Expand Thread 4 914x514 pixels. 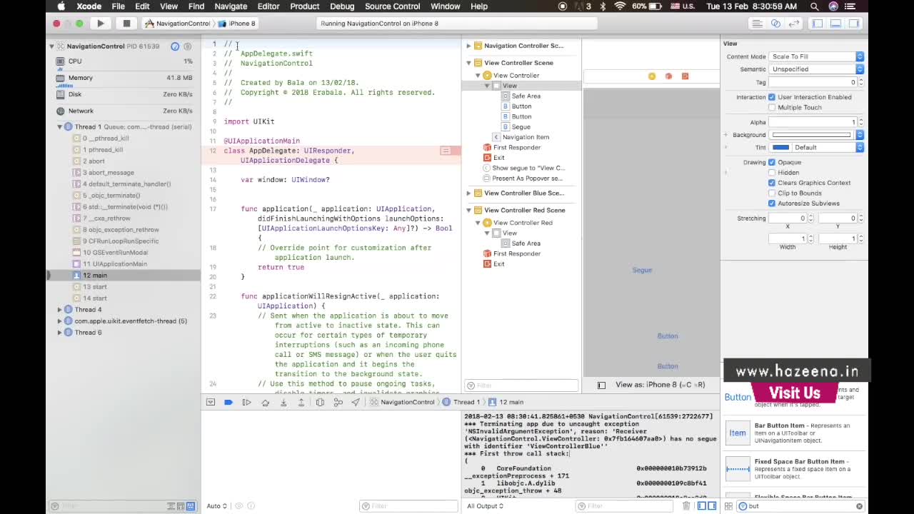tap(60, 310)
